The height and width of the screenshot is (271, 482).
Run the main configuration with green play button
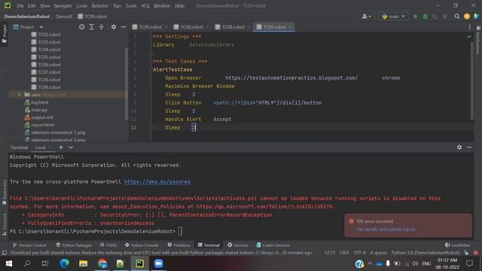415,17
